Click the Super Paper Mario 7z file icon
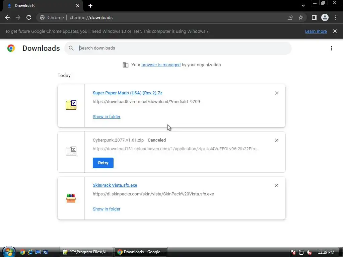 (x=71, y=105)
